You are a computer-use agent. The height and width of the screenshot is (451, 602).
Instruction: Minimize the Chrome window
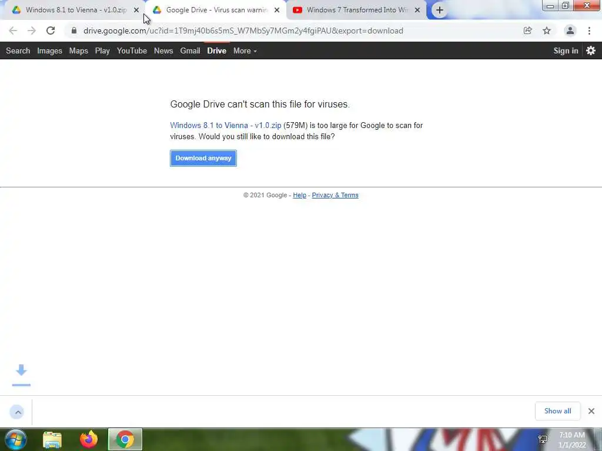pyautogui.click(x=550, y=6)
